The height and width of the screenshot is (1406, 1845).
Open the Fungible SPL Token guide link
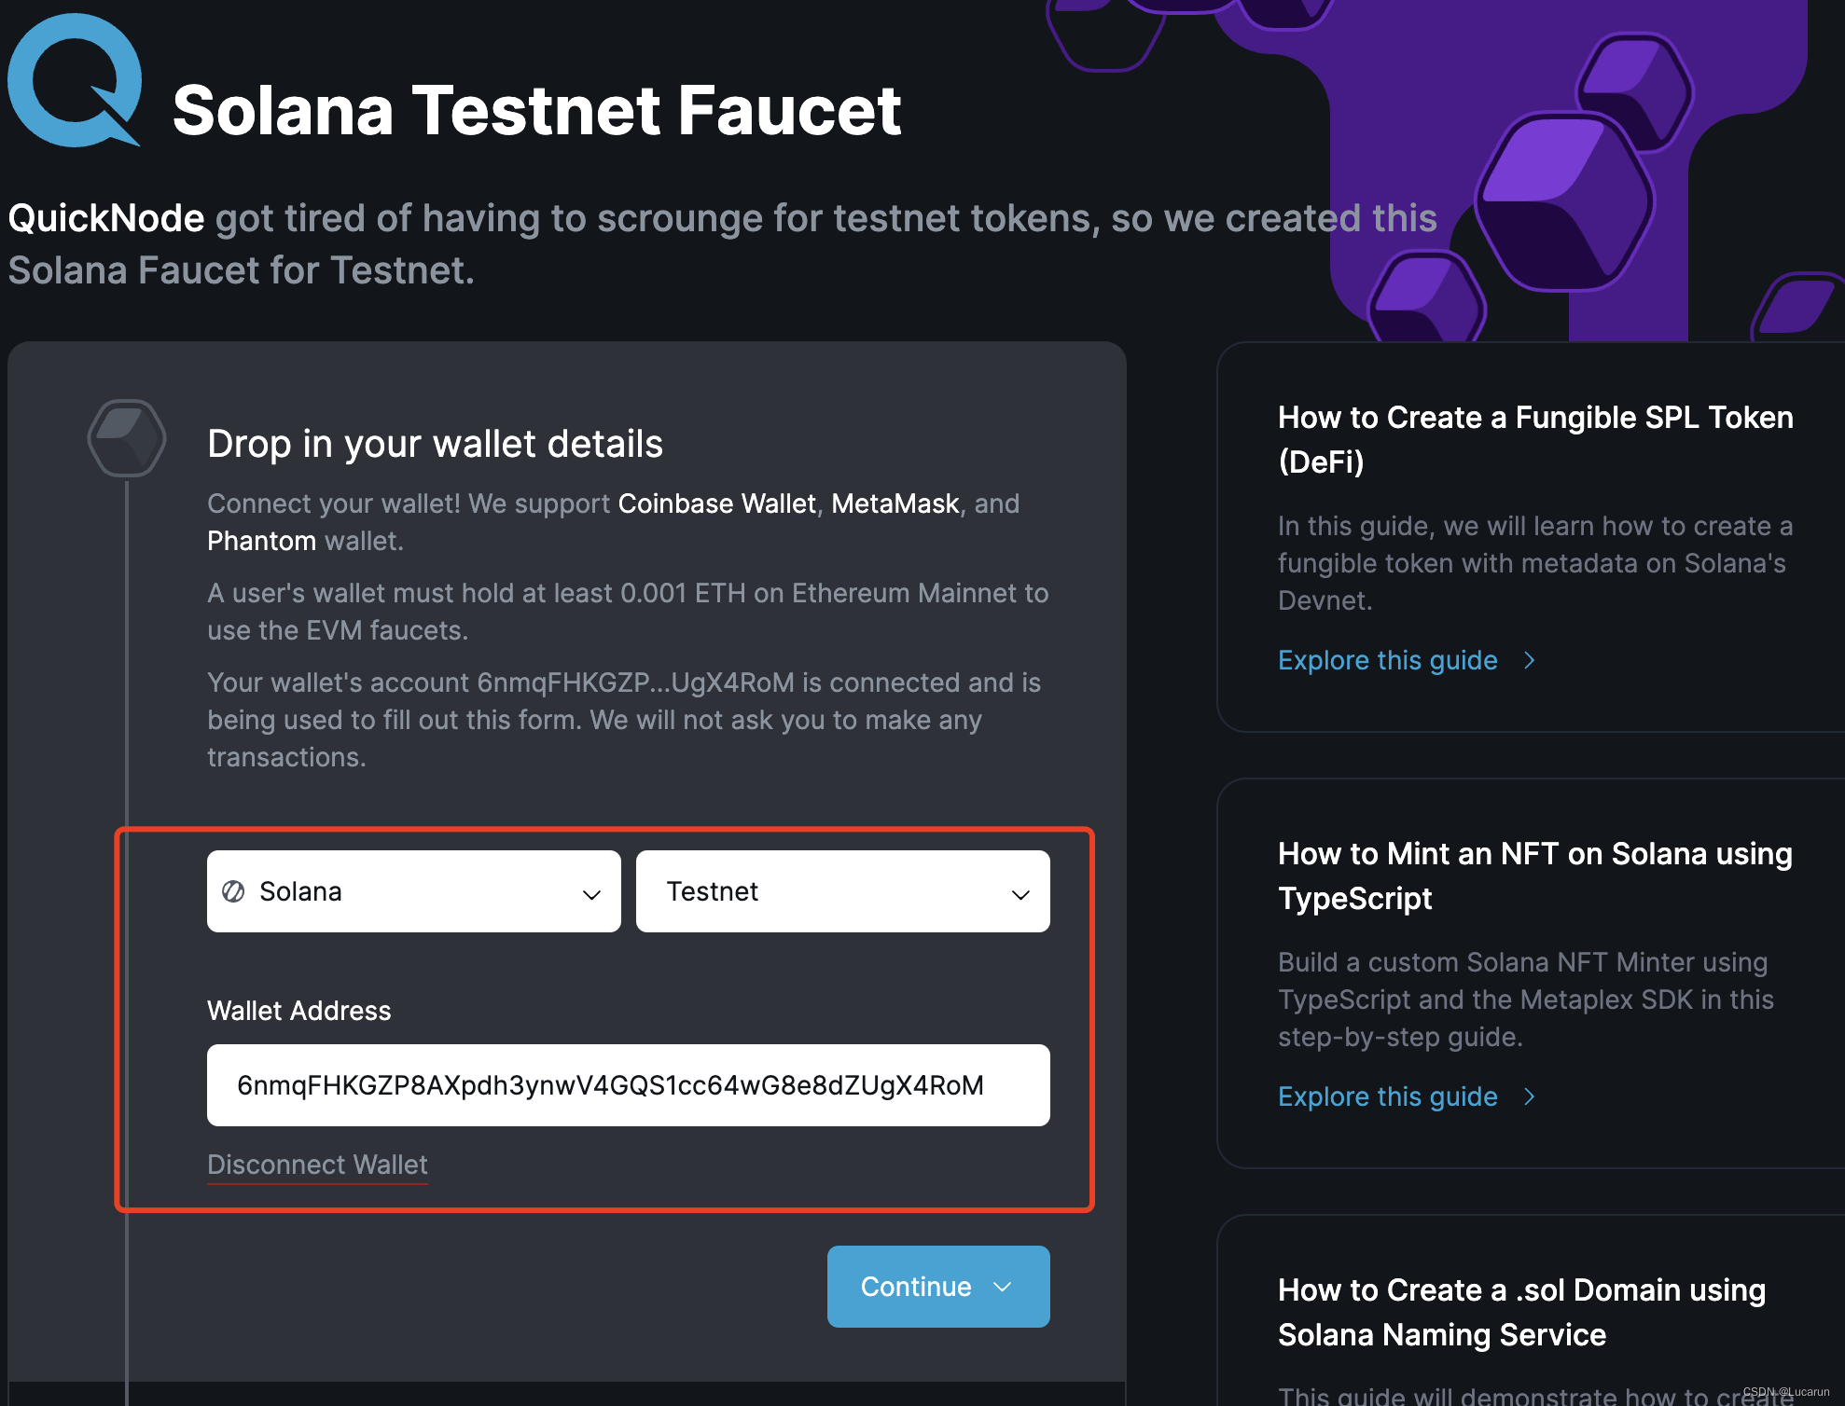tap(1387, 660)
